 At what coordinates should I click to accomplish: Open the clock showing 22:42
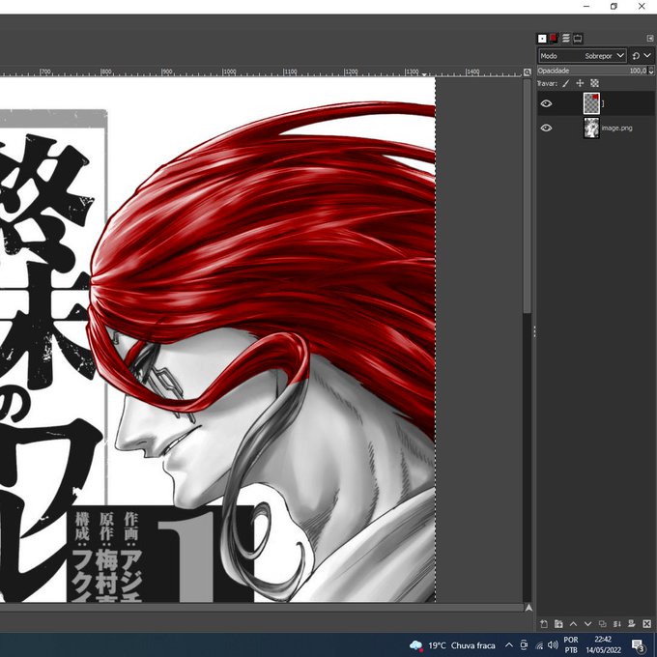coord(603,644)
